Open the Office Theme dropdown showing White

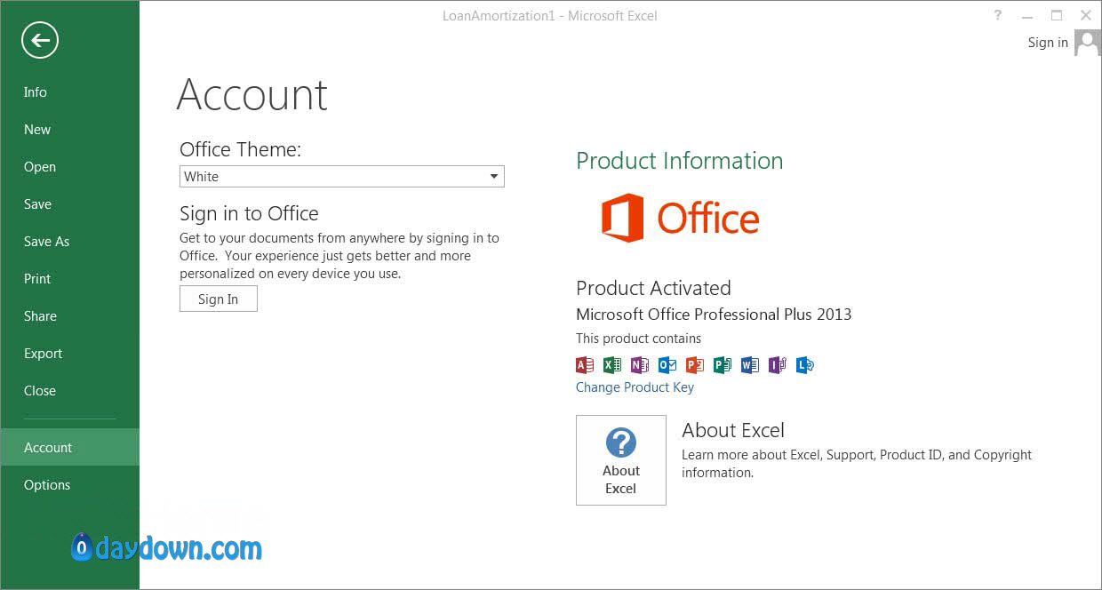342,176
